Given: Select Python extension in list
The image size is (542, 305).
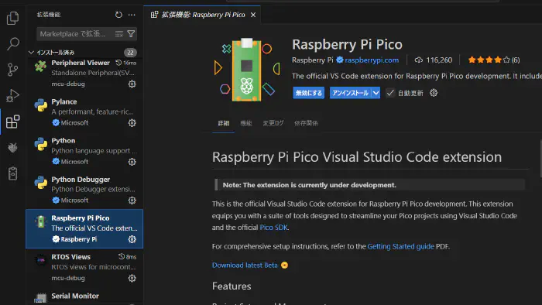Looking at the screenshot, I should 84,151.
